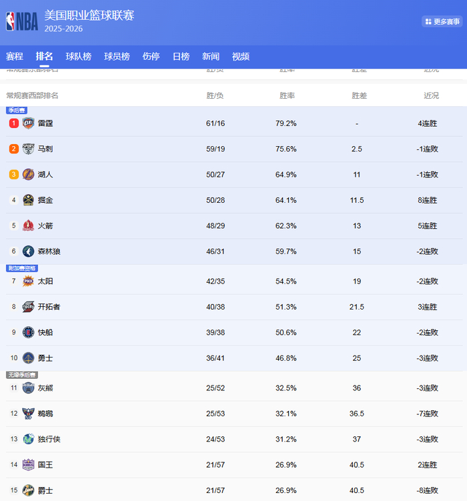Click the Timberwolves (森林狼) team logo
The height and width of the screenshot is (501, 467).
(28, 251)
